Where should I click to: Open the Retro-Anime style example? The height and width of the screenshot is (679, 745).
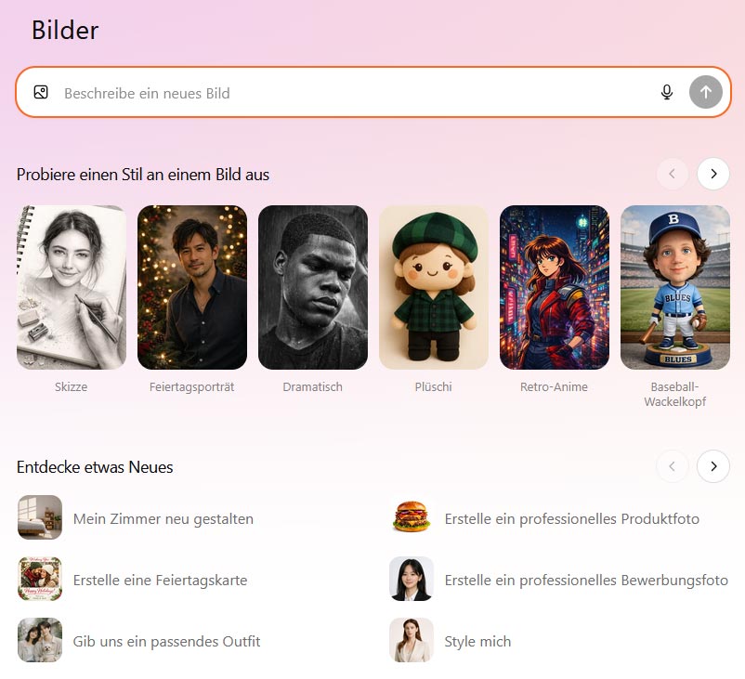click(554, 287)
